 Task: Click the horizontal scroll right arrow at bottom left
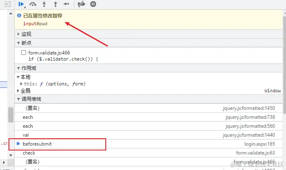pyautogui.click(x=4, y=162)
